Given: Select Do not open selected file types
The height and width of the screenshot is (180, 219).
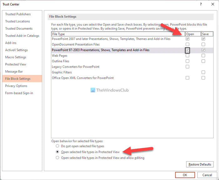Looking at the screenshot, I should click(80, 146).
